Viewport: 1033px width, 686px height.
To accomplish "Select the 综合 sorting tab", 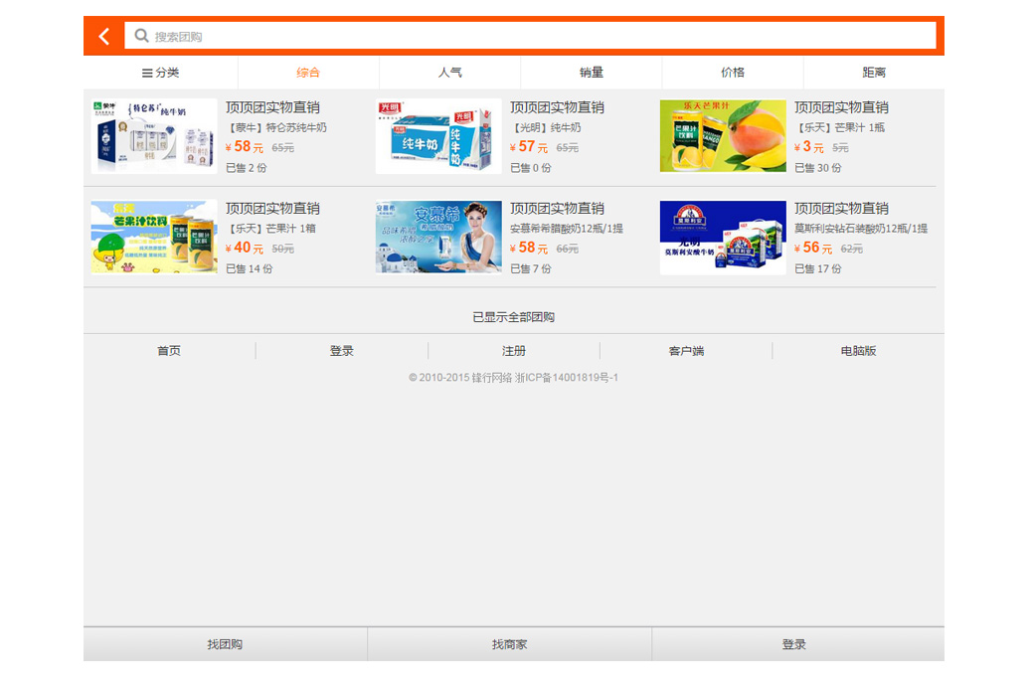I will (x=307, y=73).
